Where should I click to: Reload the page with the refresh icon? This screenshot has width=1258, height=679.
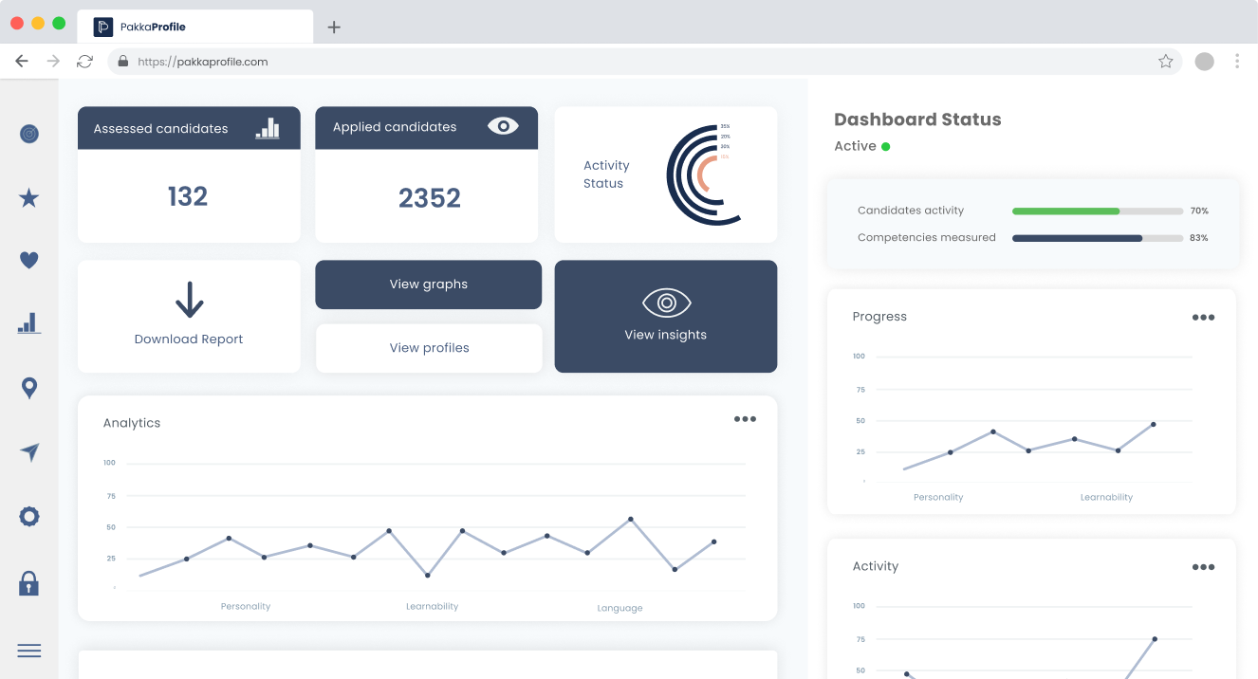(x=85, y=62)
